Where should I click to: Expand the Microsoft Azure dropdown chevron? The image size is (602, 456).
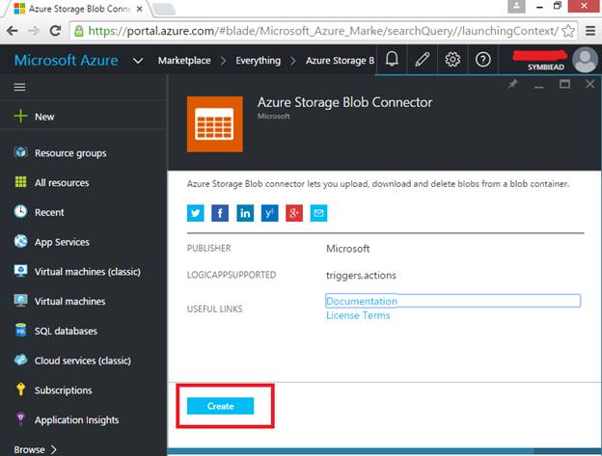(138, 61)
